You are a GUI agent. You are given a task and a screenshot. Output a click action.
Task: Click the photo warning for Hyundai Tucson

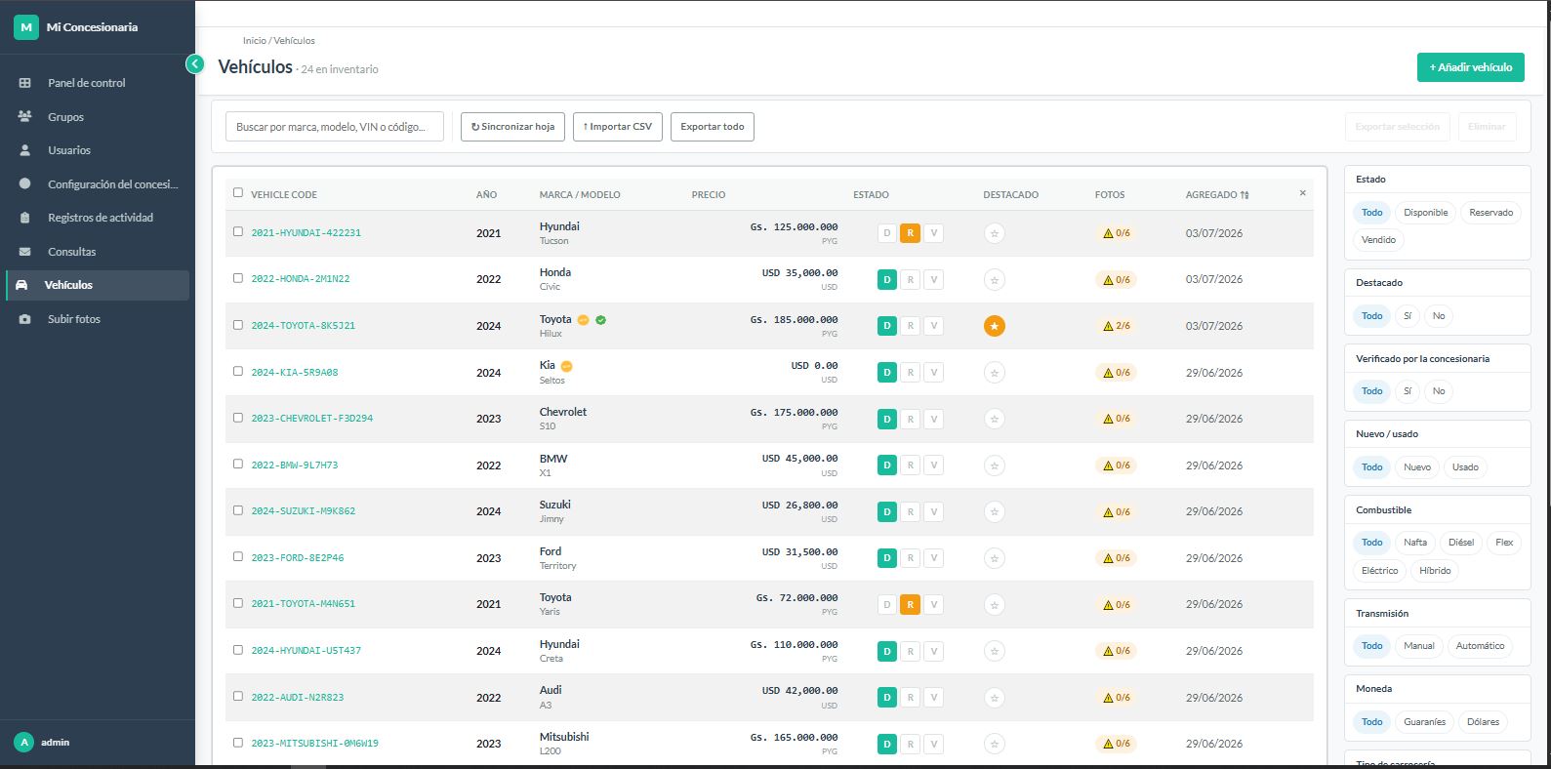1117,233
